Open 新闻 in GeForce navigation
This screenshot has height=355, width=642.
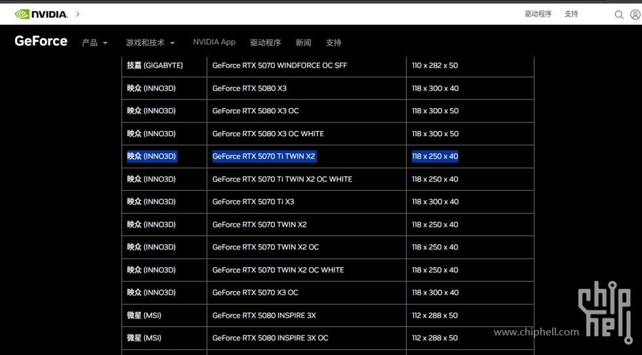point(304,43)
